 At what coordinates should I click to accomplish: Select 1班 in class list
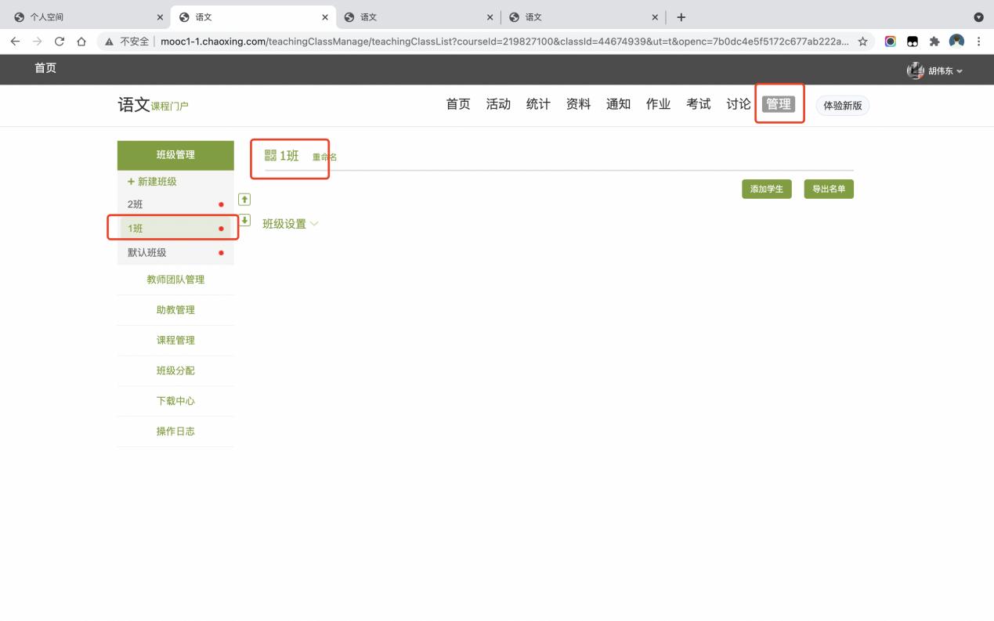175,228
